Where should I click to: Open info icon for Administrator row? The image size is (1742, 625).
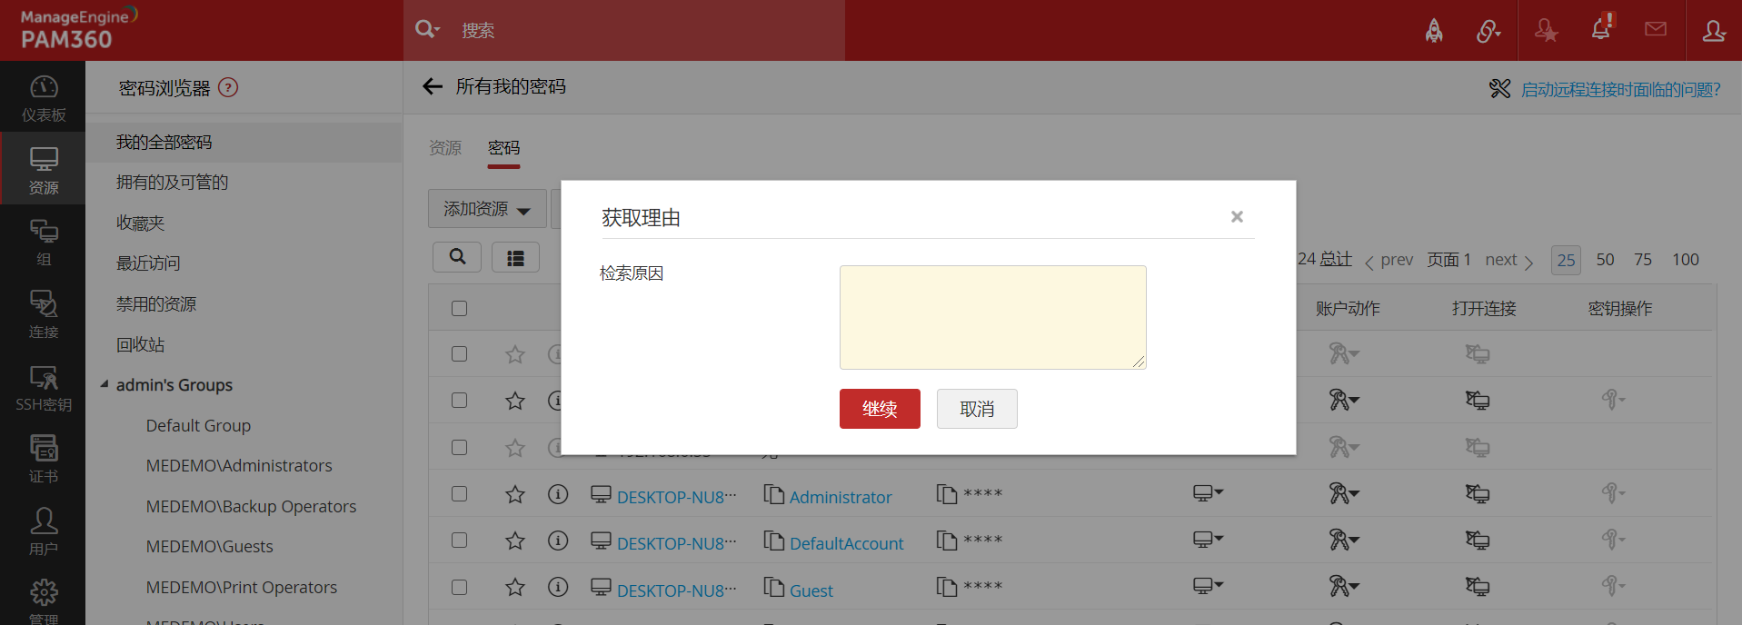click(558, 494)
